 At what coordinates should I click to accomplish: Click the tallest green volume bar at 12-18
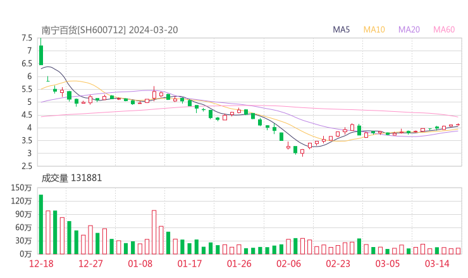[41, 224]
